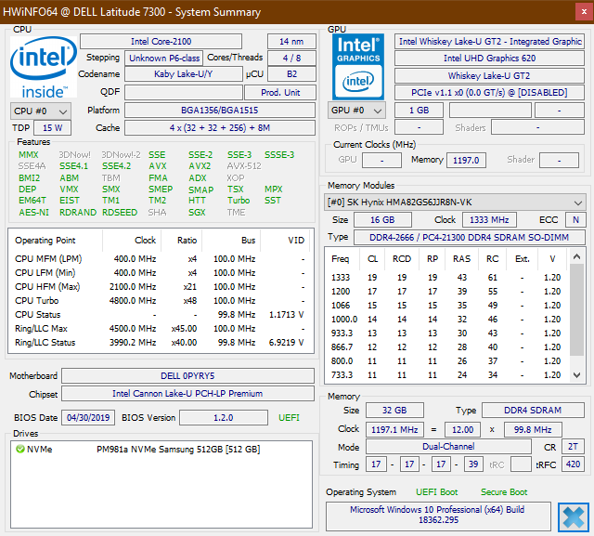Click the Intel Graphics GPU logo

coord(359,65)
